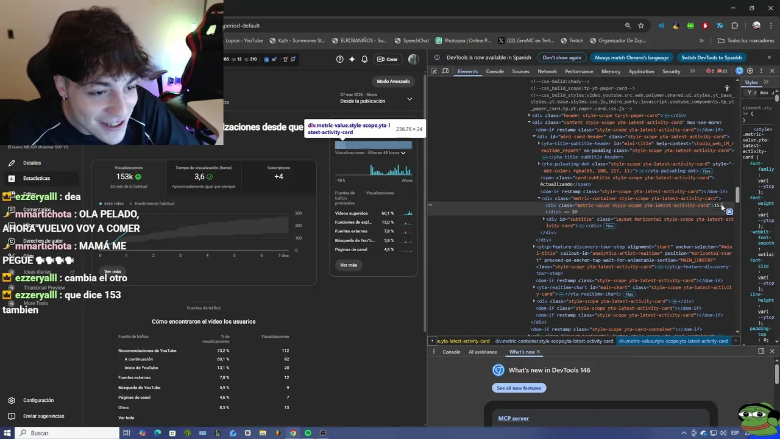Expand the Desde la publicación date range dropdown
The width and height of the screenshot is (780, 439).
pyautogui.click(x=376, y=98)
